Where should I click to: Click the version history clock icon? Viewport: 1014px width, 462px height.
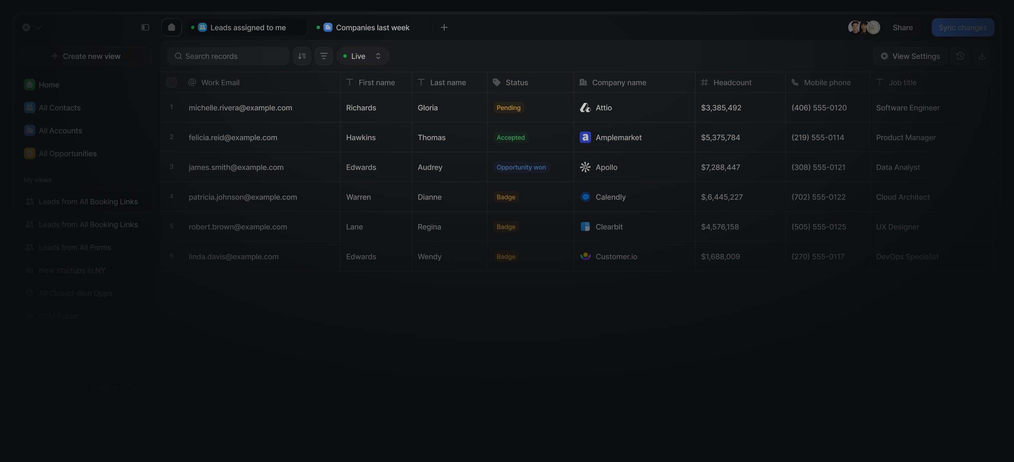pos(960,56)
